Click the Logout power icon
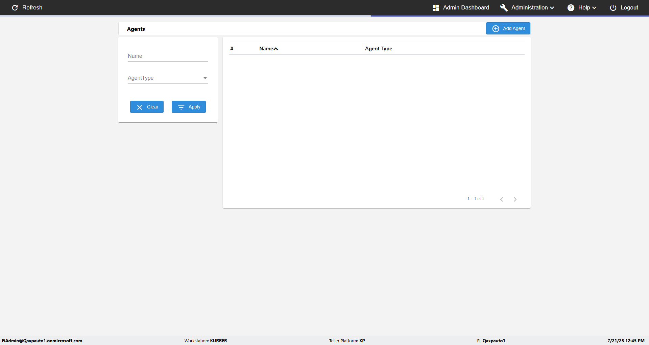Screen dimensions: 649x345 point(613,7)
